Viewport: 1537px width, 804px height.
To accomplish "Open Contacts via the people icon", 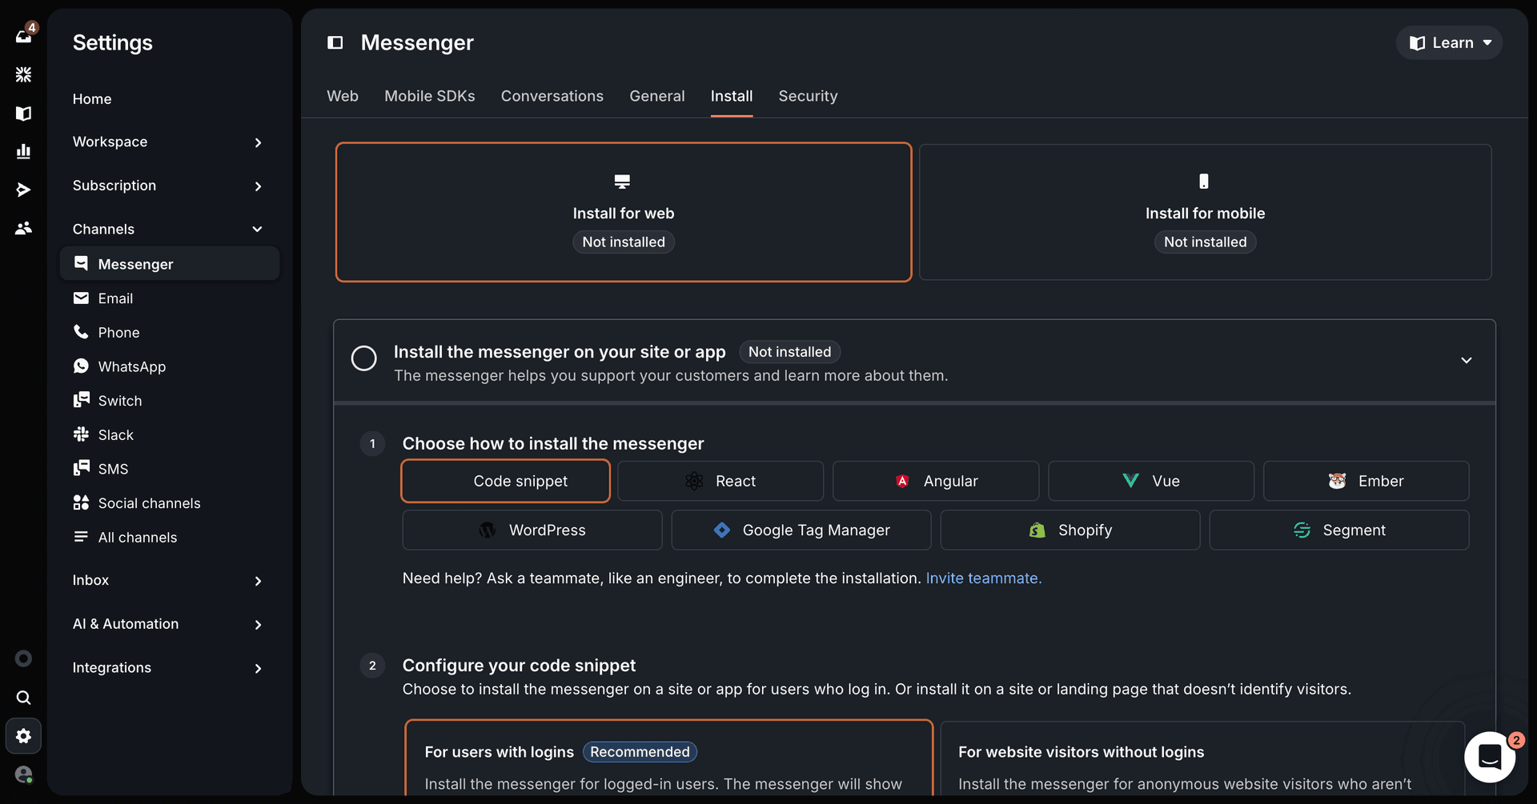I will (x=23, y=228).
